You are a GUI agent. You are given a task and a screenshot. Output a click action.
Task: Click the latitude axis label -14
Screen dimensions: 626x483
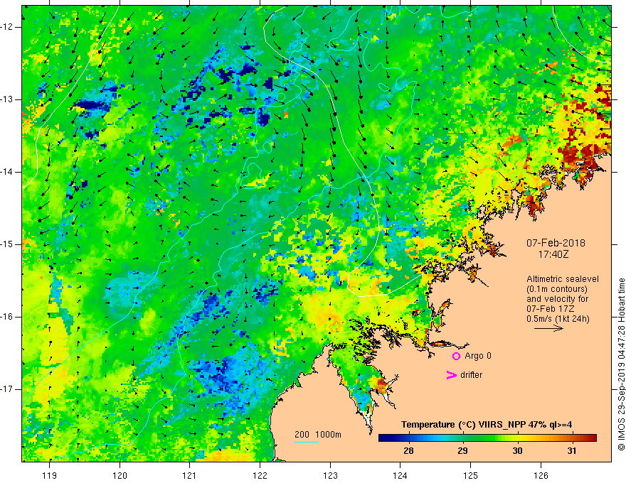click(7, 172)
